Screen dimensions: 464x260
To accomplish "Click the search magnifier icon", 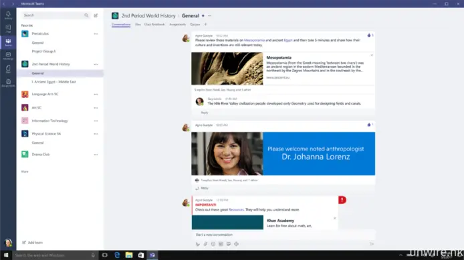I will [x=86, y=15].
